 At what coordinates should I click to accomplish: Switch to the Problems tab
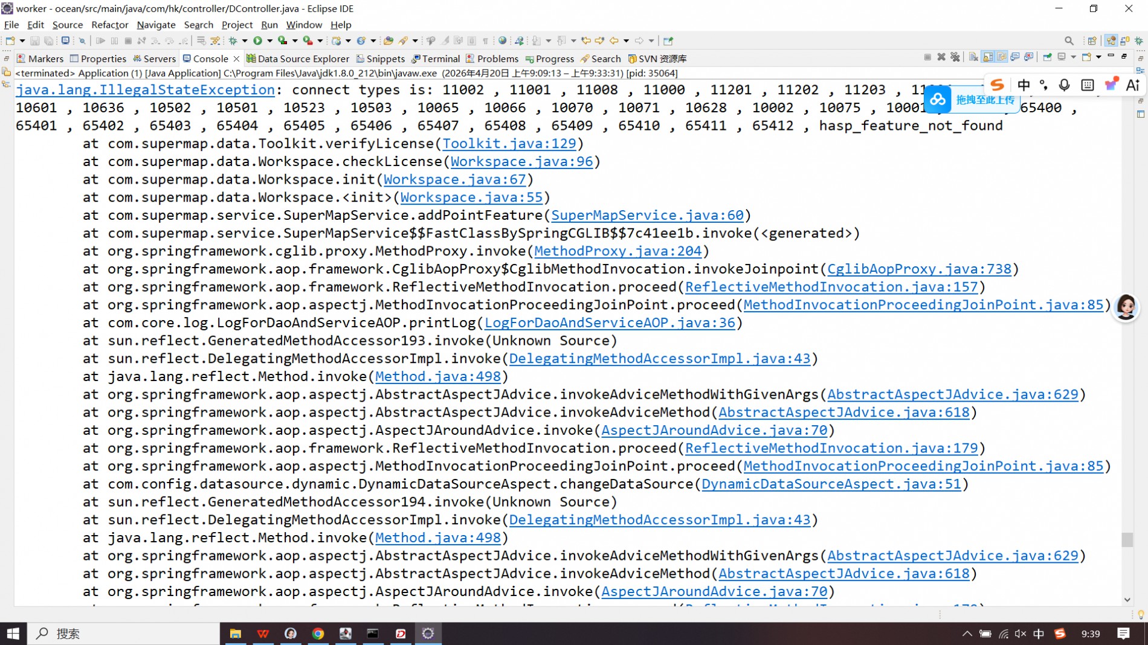pos(497,59)
